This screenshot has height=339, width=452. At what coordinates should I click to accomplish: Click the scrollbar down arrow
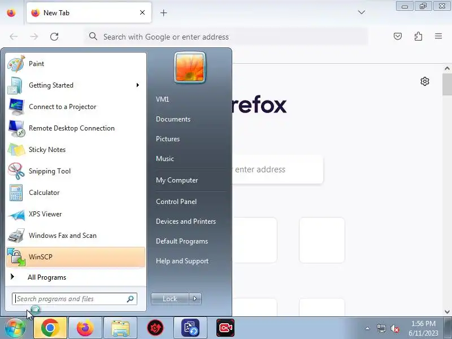[447, 312]
